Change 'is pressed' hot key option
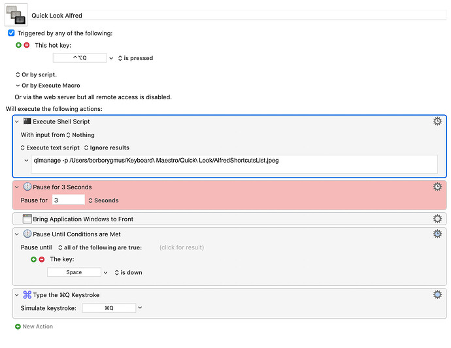This screenshot has width=451, height=348. [x=135, y=58]
